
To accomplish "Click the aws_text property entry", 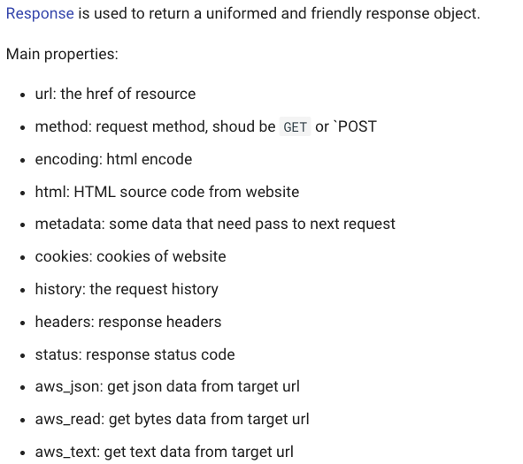I will pyautogui.click(x=164, y=452).
